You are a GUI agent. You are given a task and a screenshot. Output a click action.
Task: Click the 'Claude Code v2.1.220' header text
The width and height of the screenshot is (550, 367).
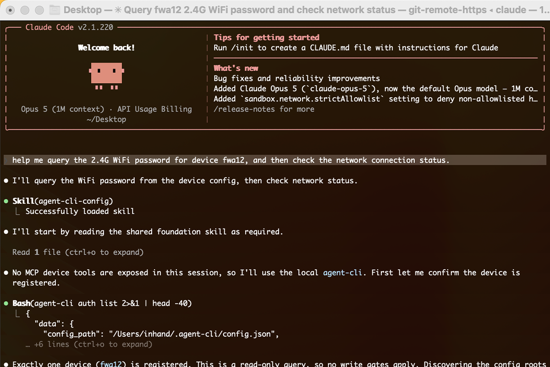coord(69,28)
